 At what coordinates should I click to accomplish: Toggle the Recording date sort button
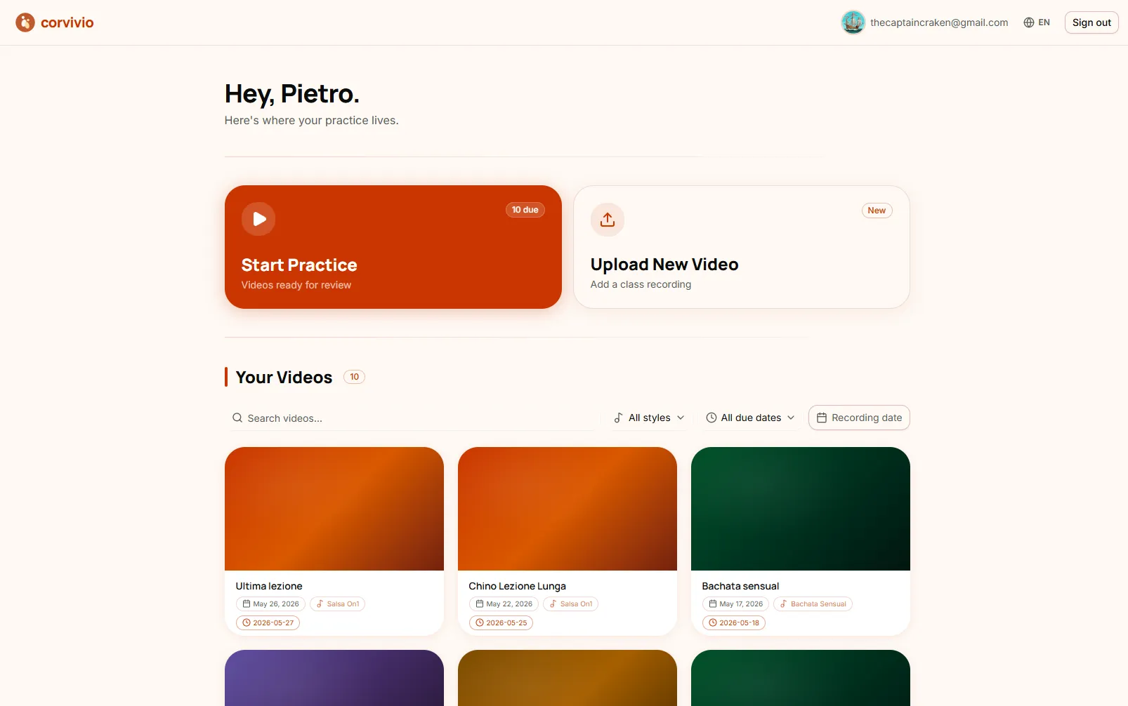859,418
